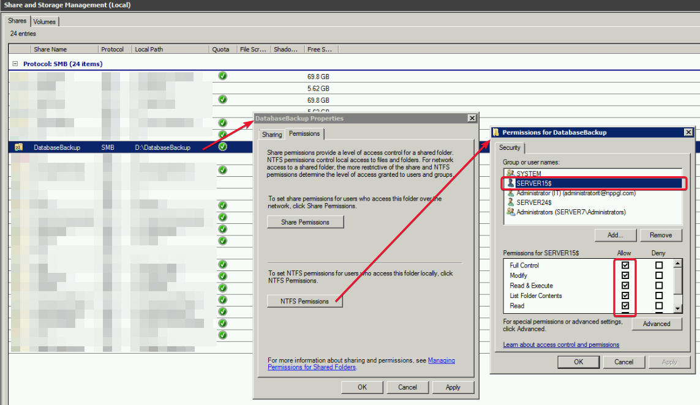The height and width of the screenshot is (405, 700).
Task: Click the NTFS Permissions button
Action: point(304,301)
